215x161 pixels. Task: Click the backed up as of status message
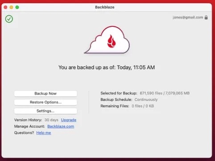107,67
